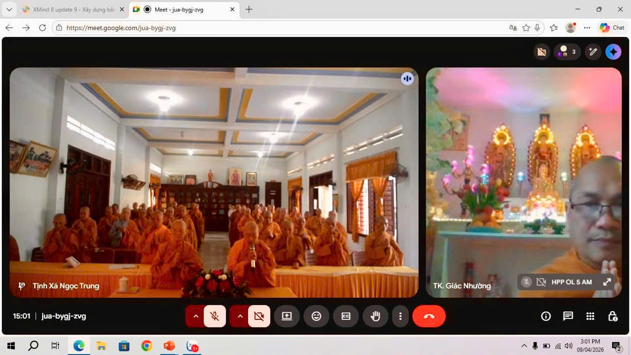Viewport: 631px width, 355px height.
Task: Toggle closed captions on
Action: coord(346,317)
